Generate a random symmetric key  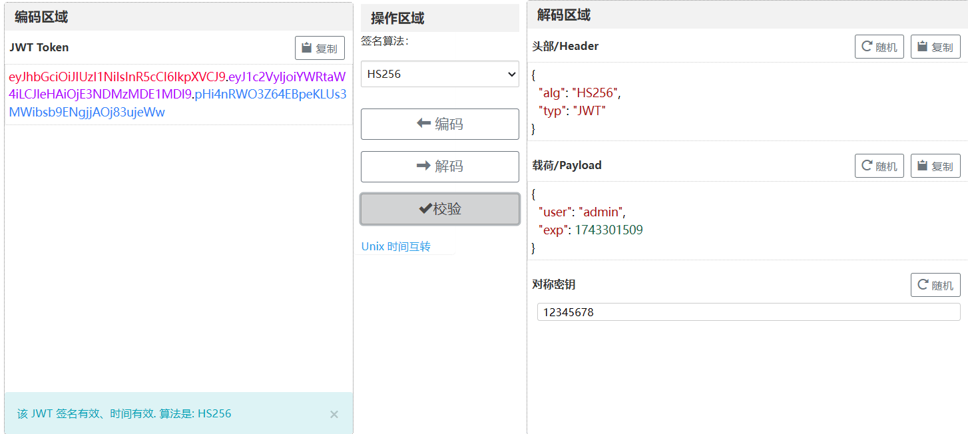935,285
